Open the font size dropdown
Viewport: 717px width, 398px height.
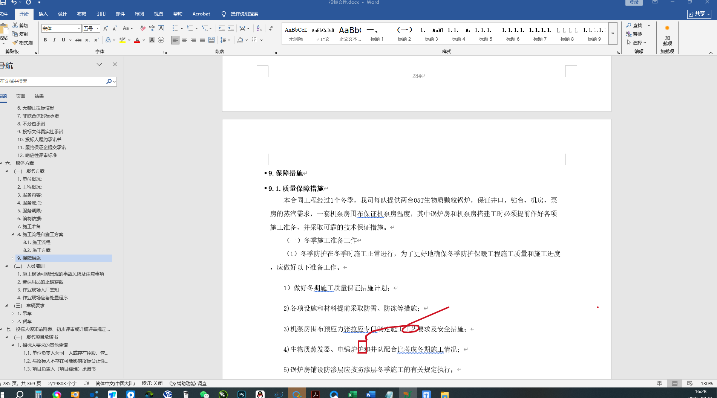(97, 28)
